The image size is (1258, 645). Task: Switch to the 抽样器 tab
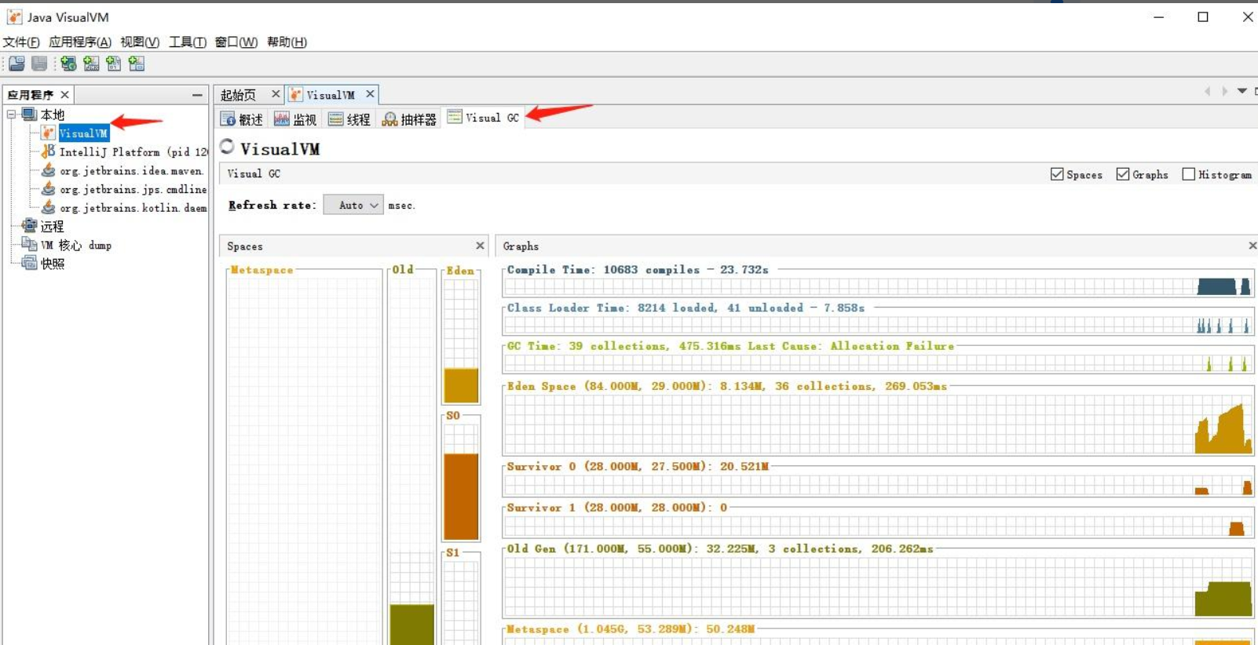(x=409, y=119)
